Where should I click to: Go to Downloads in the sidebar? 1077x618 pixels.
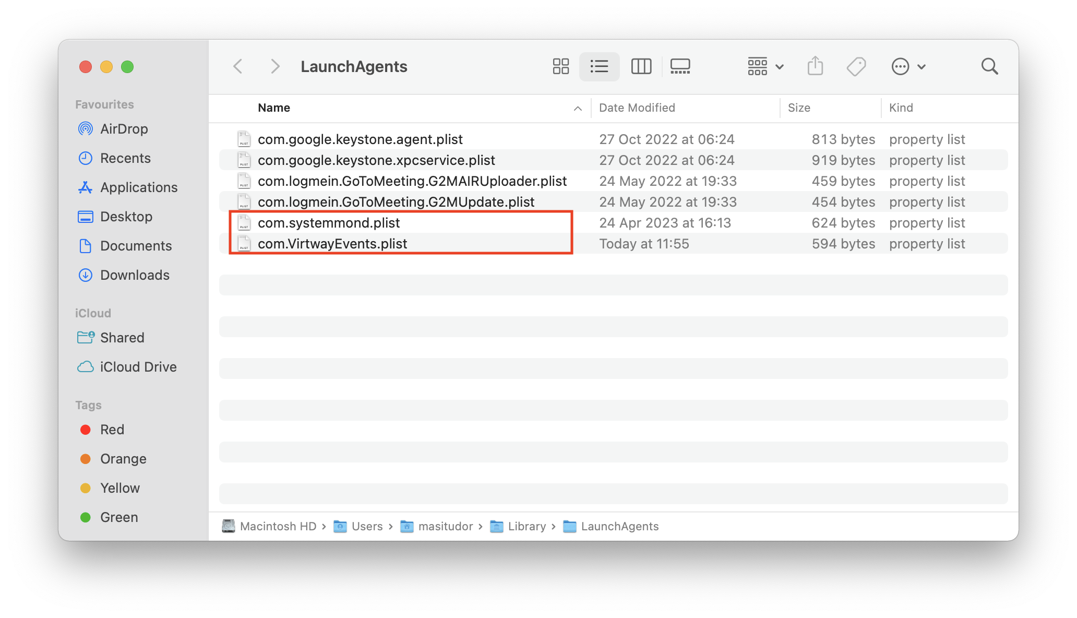(x=134, y=275)
